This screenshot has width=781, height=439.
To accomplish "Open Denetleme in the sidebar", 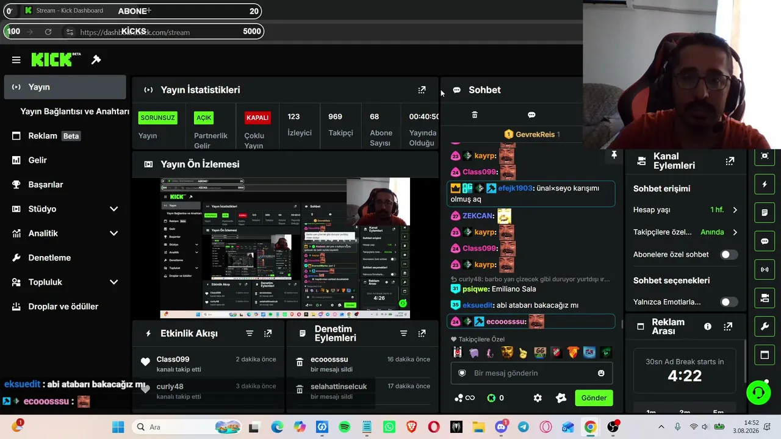I will click(x=65, y=258).
